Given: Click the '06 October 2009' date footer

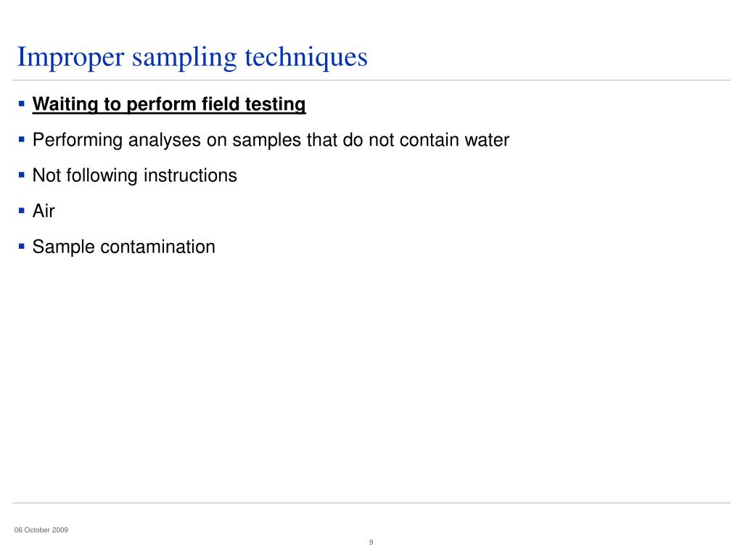Looking at the screenshot, I should point(41,530).
